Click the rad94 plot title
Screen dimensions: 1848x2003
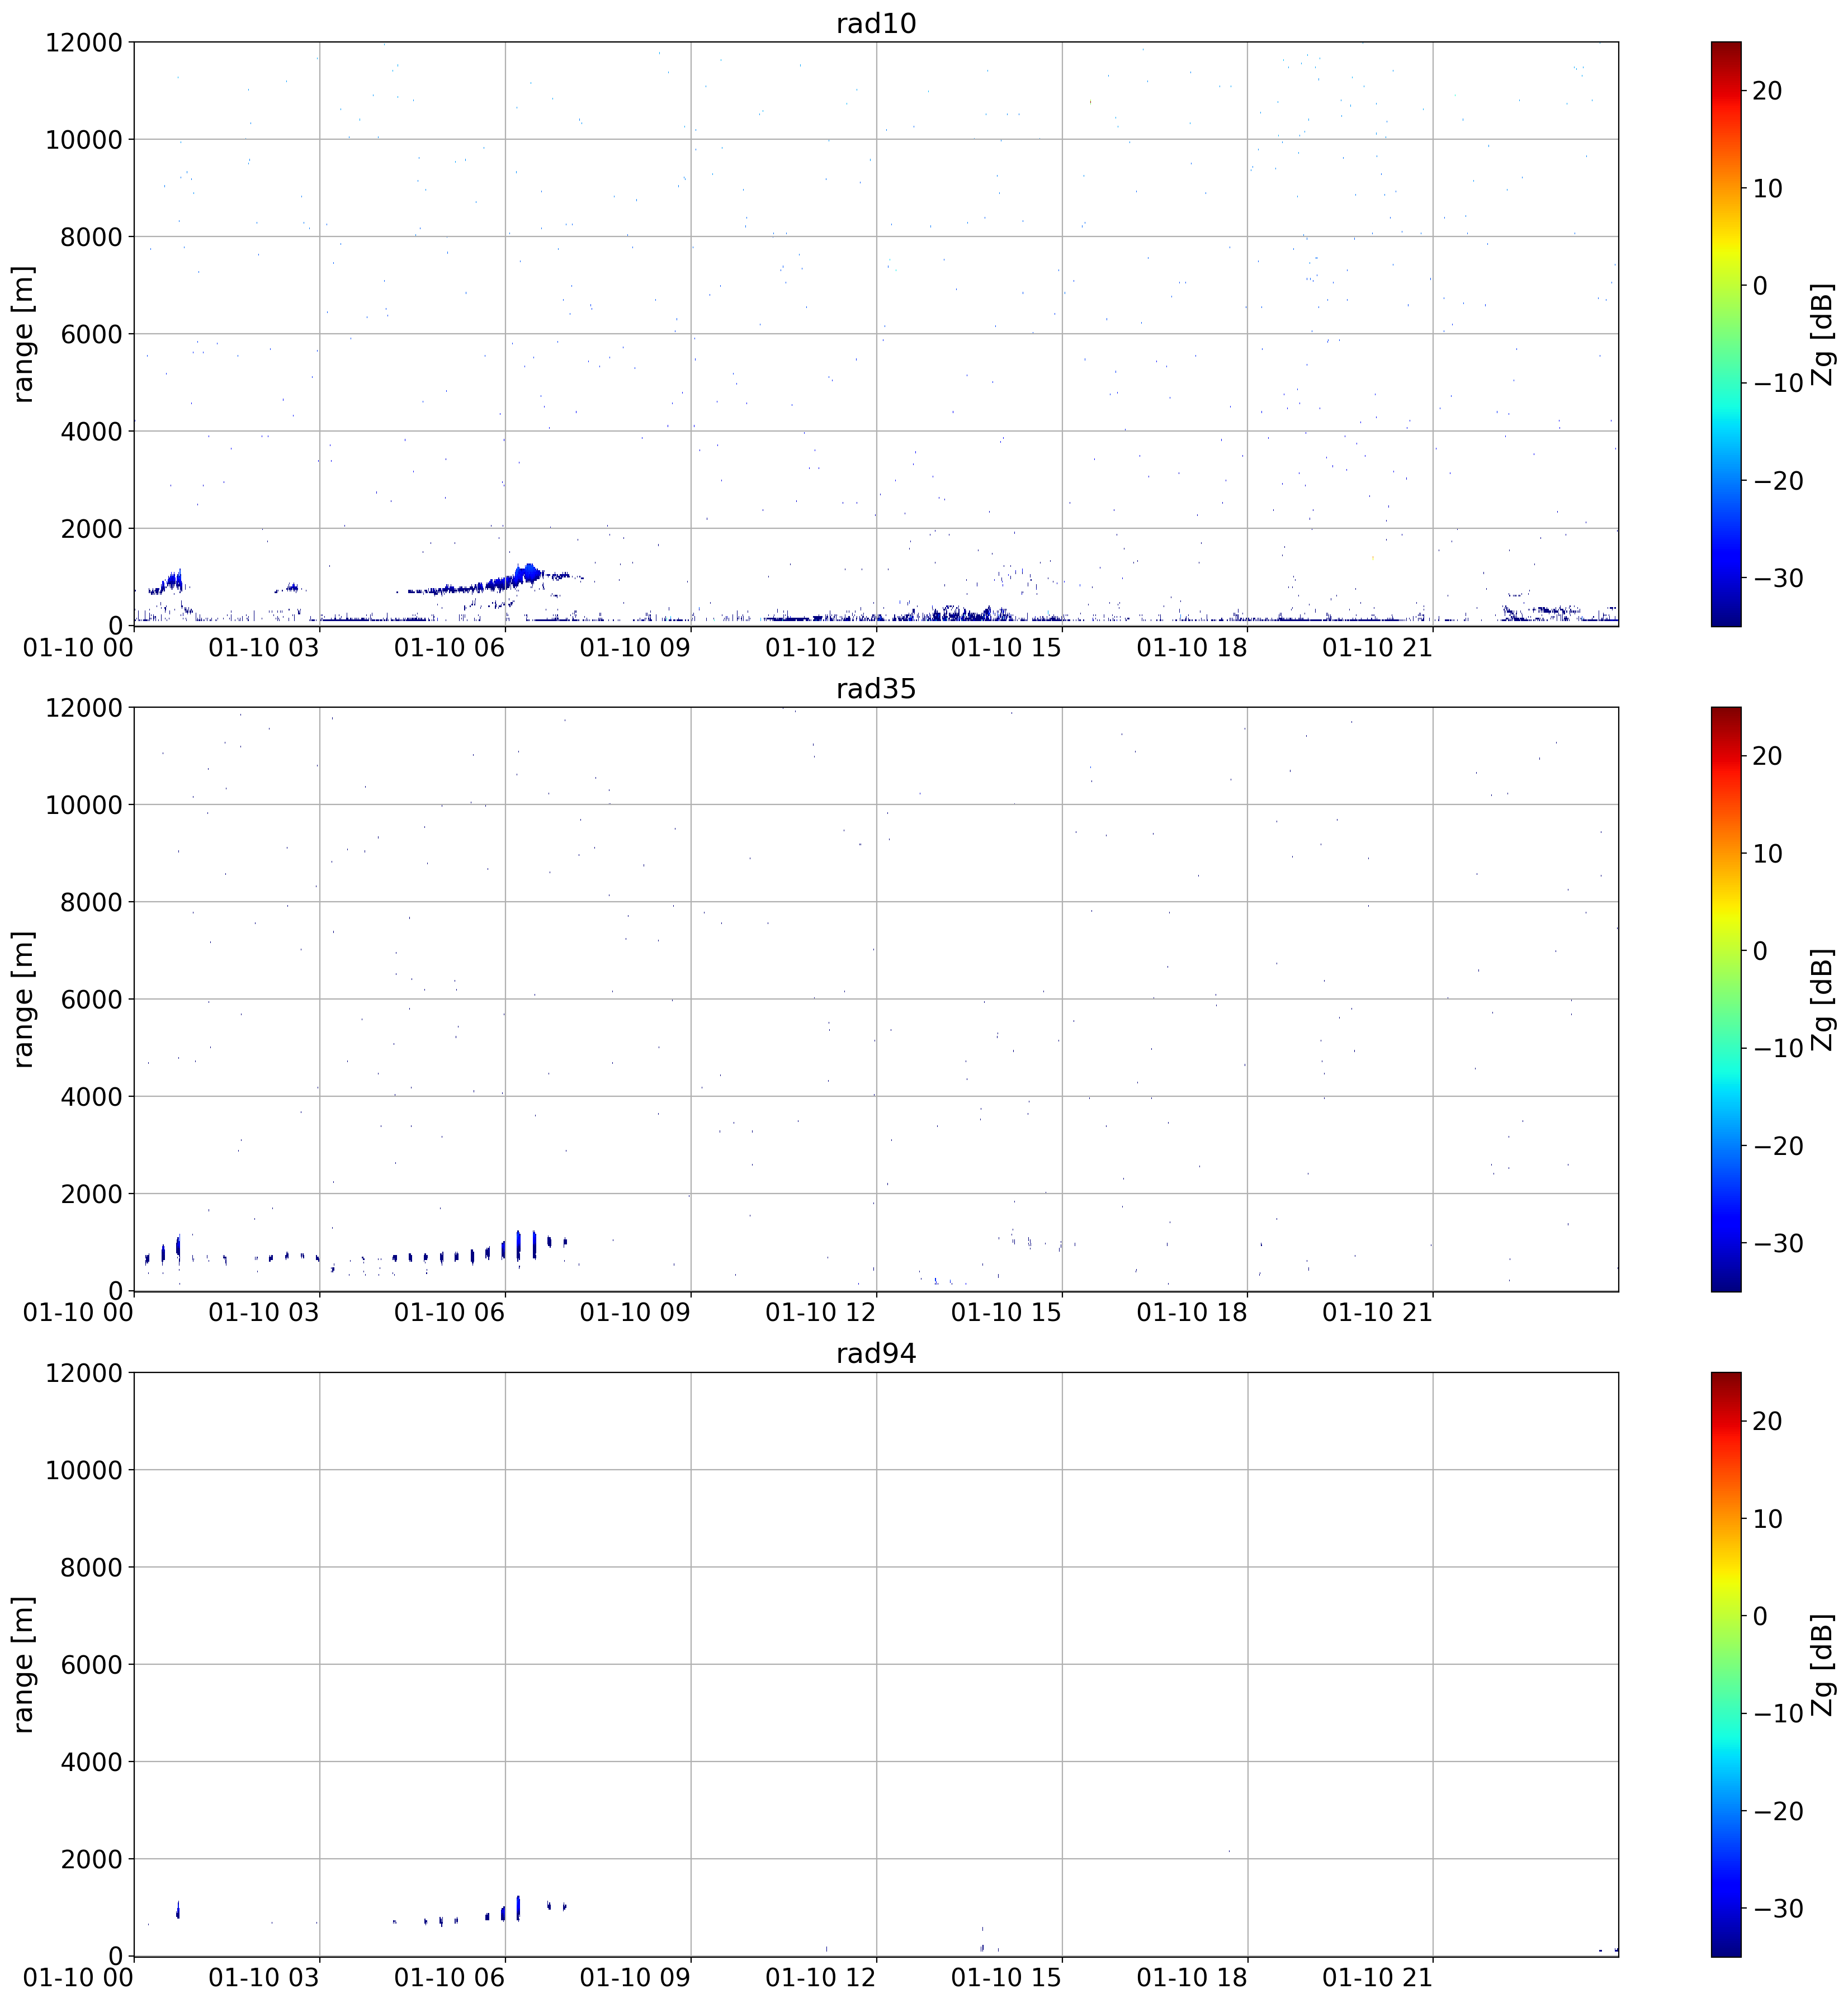875,1354
